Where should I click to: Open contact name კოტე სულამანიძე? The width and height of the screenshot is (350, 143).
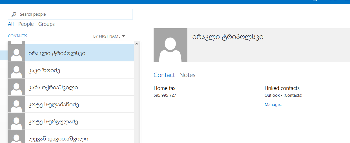(54, 105)
